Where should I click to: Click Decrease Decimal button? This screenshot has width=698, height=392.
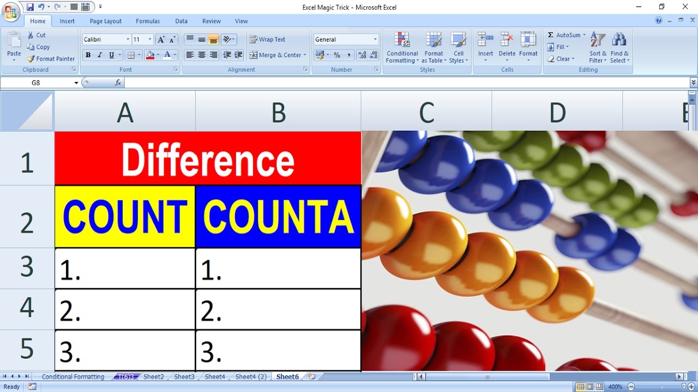tap(374, 55)
